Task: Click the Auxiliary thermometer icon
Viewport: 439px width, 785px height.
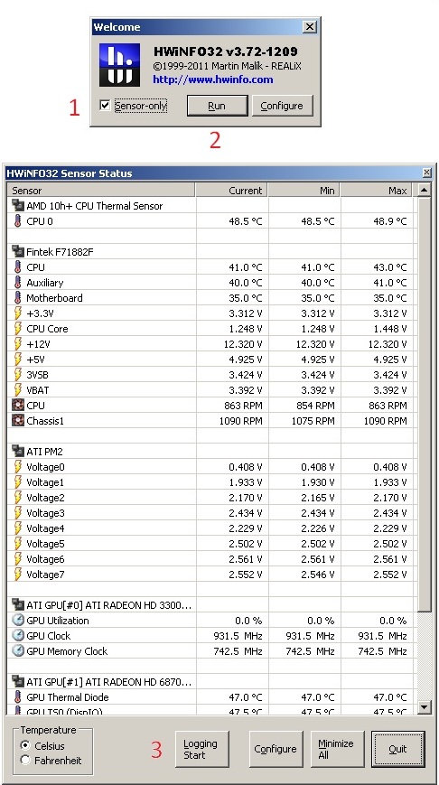Action: pos(18,283)
